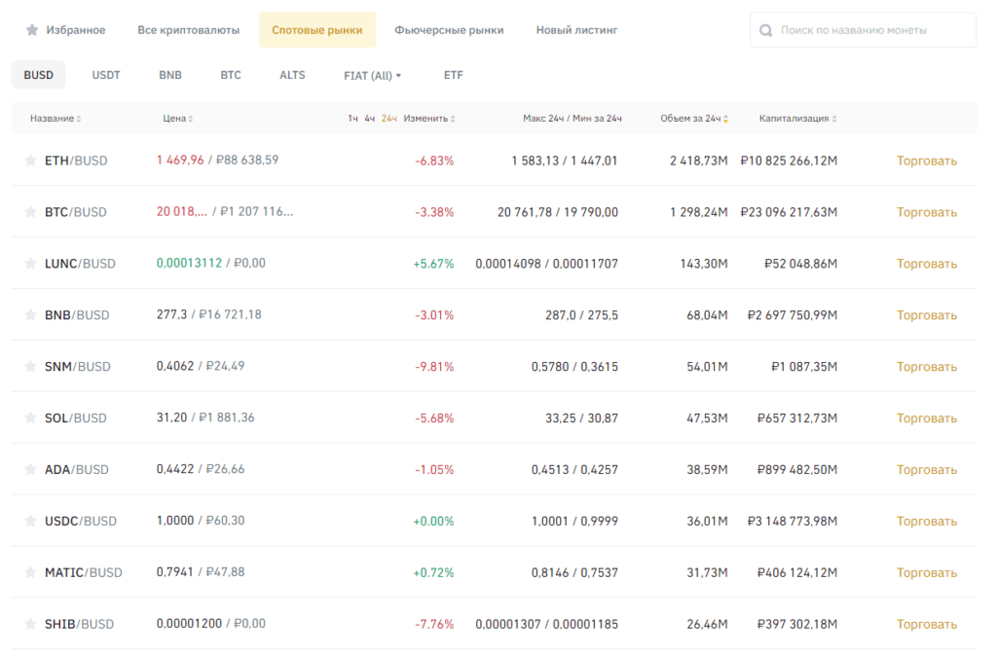Sort table by Объем за 24ч
The width and height of the screenshot is (997, 655).
[695, 119]
